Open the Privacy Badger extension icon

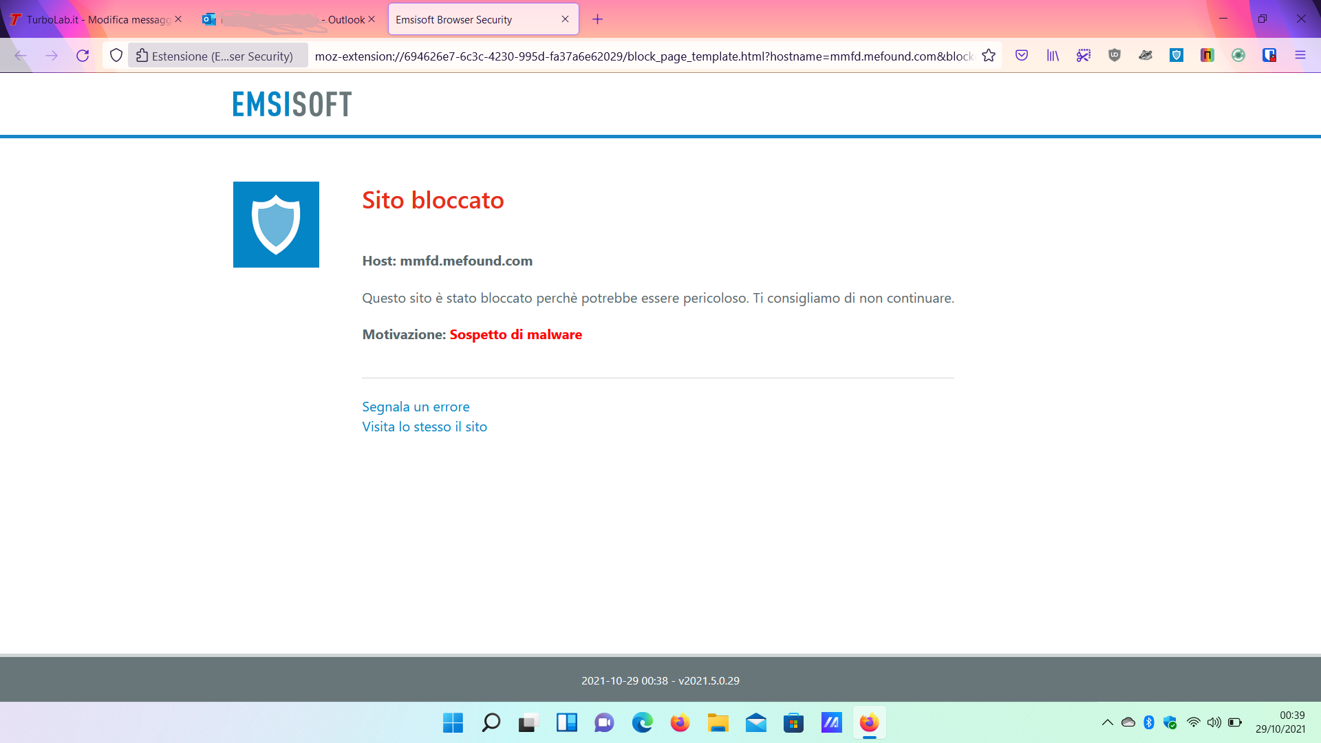pos(1146,56)
